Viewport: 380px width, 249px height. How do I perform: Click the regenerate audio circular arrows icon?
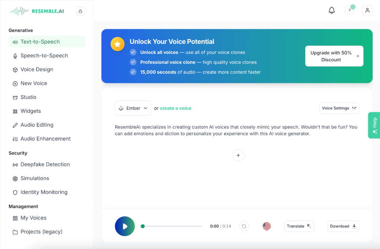pos(244,226)
